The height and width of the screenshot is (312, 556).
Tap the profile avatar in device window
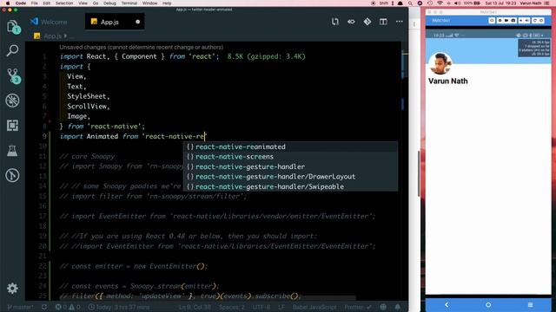point(440,63)
